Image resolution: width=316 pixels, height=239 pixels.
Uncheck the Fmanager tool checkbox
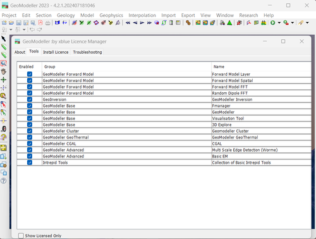(x=30, y=106)
